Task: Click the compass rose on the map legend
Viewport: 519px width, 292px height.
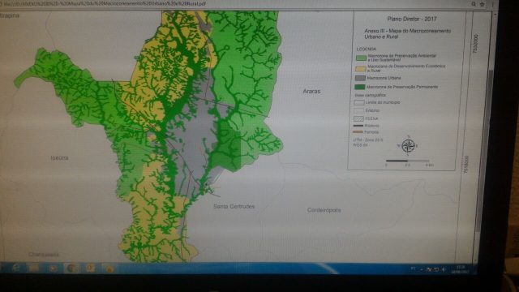Action: coord(408,145)
